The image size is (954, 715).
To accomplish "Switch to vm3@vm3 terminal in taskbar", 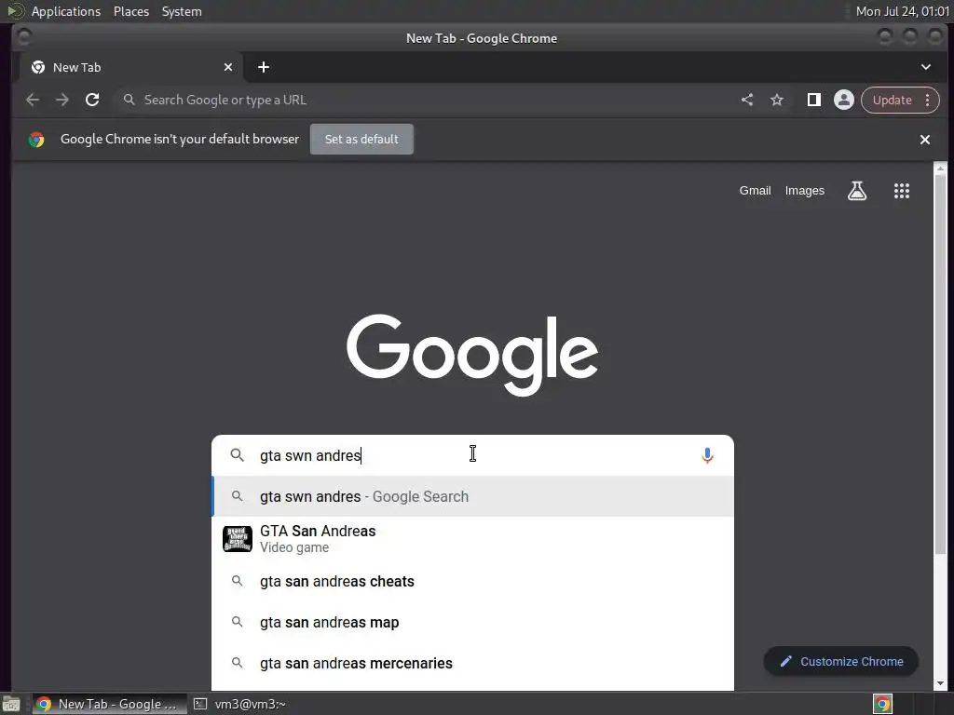I will 240,704.
